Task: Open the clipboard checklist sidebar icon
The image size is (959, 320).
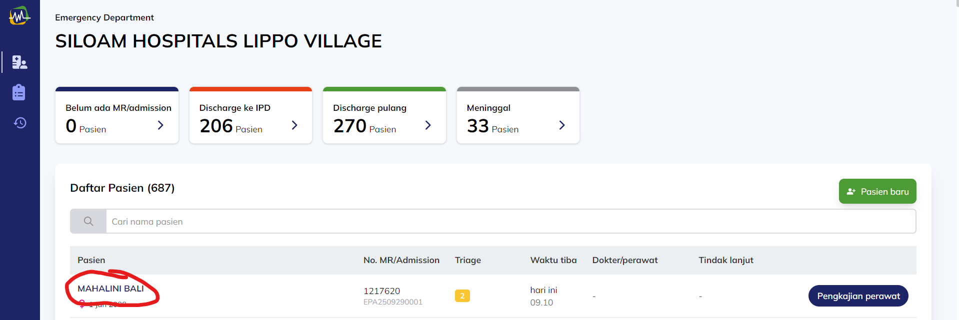Action: (19, 92)
